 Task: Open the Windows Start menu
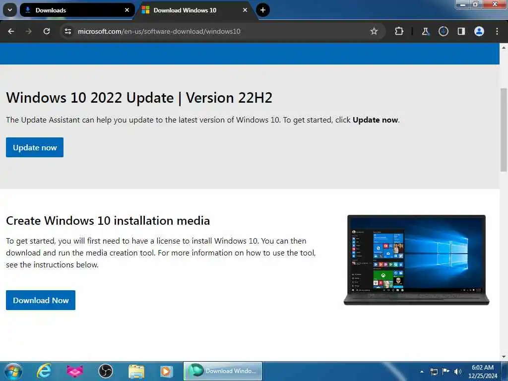tap(12, 371)
